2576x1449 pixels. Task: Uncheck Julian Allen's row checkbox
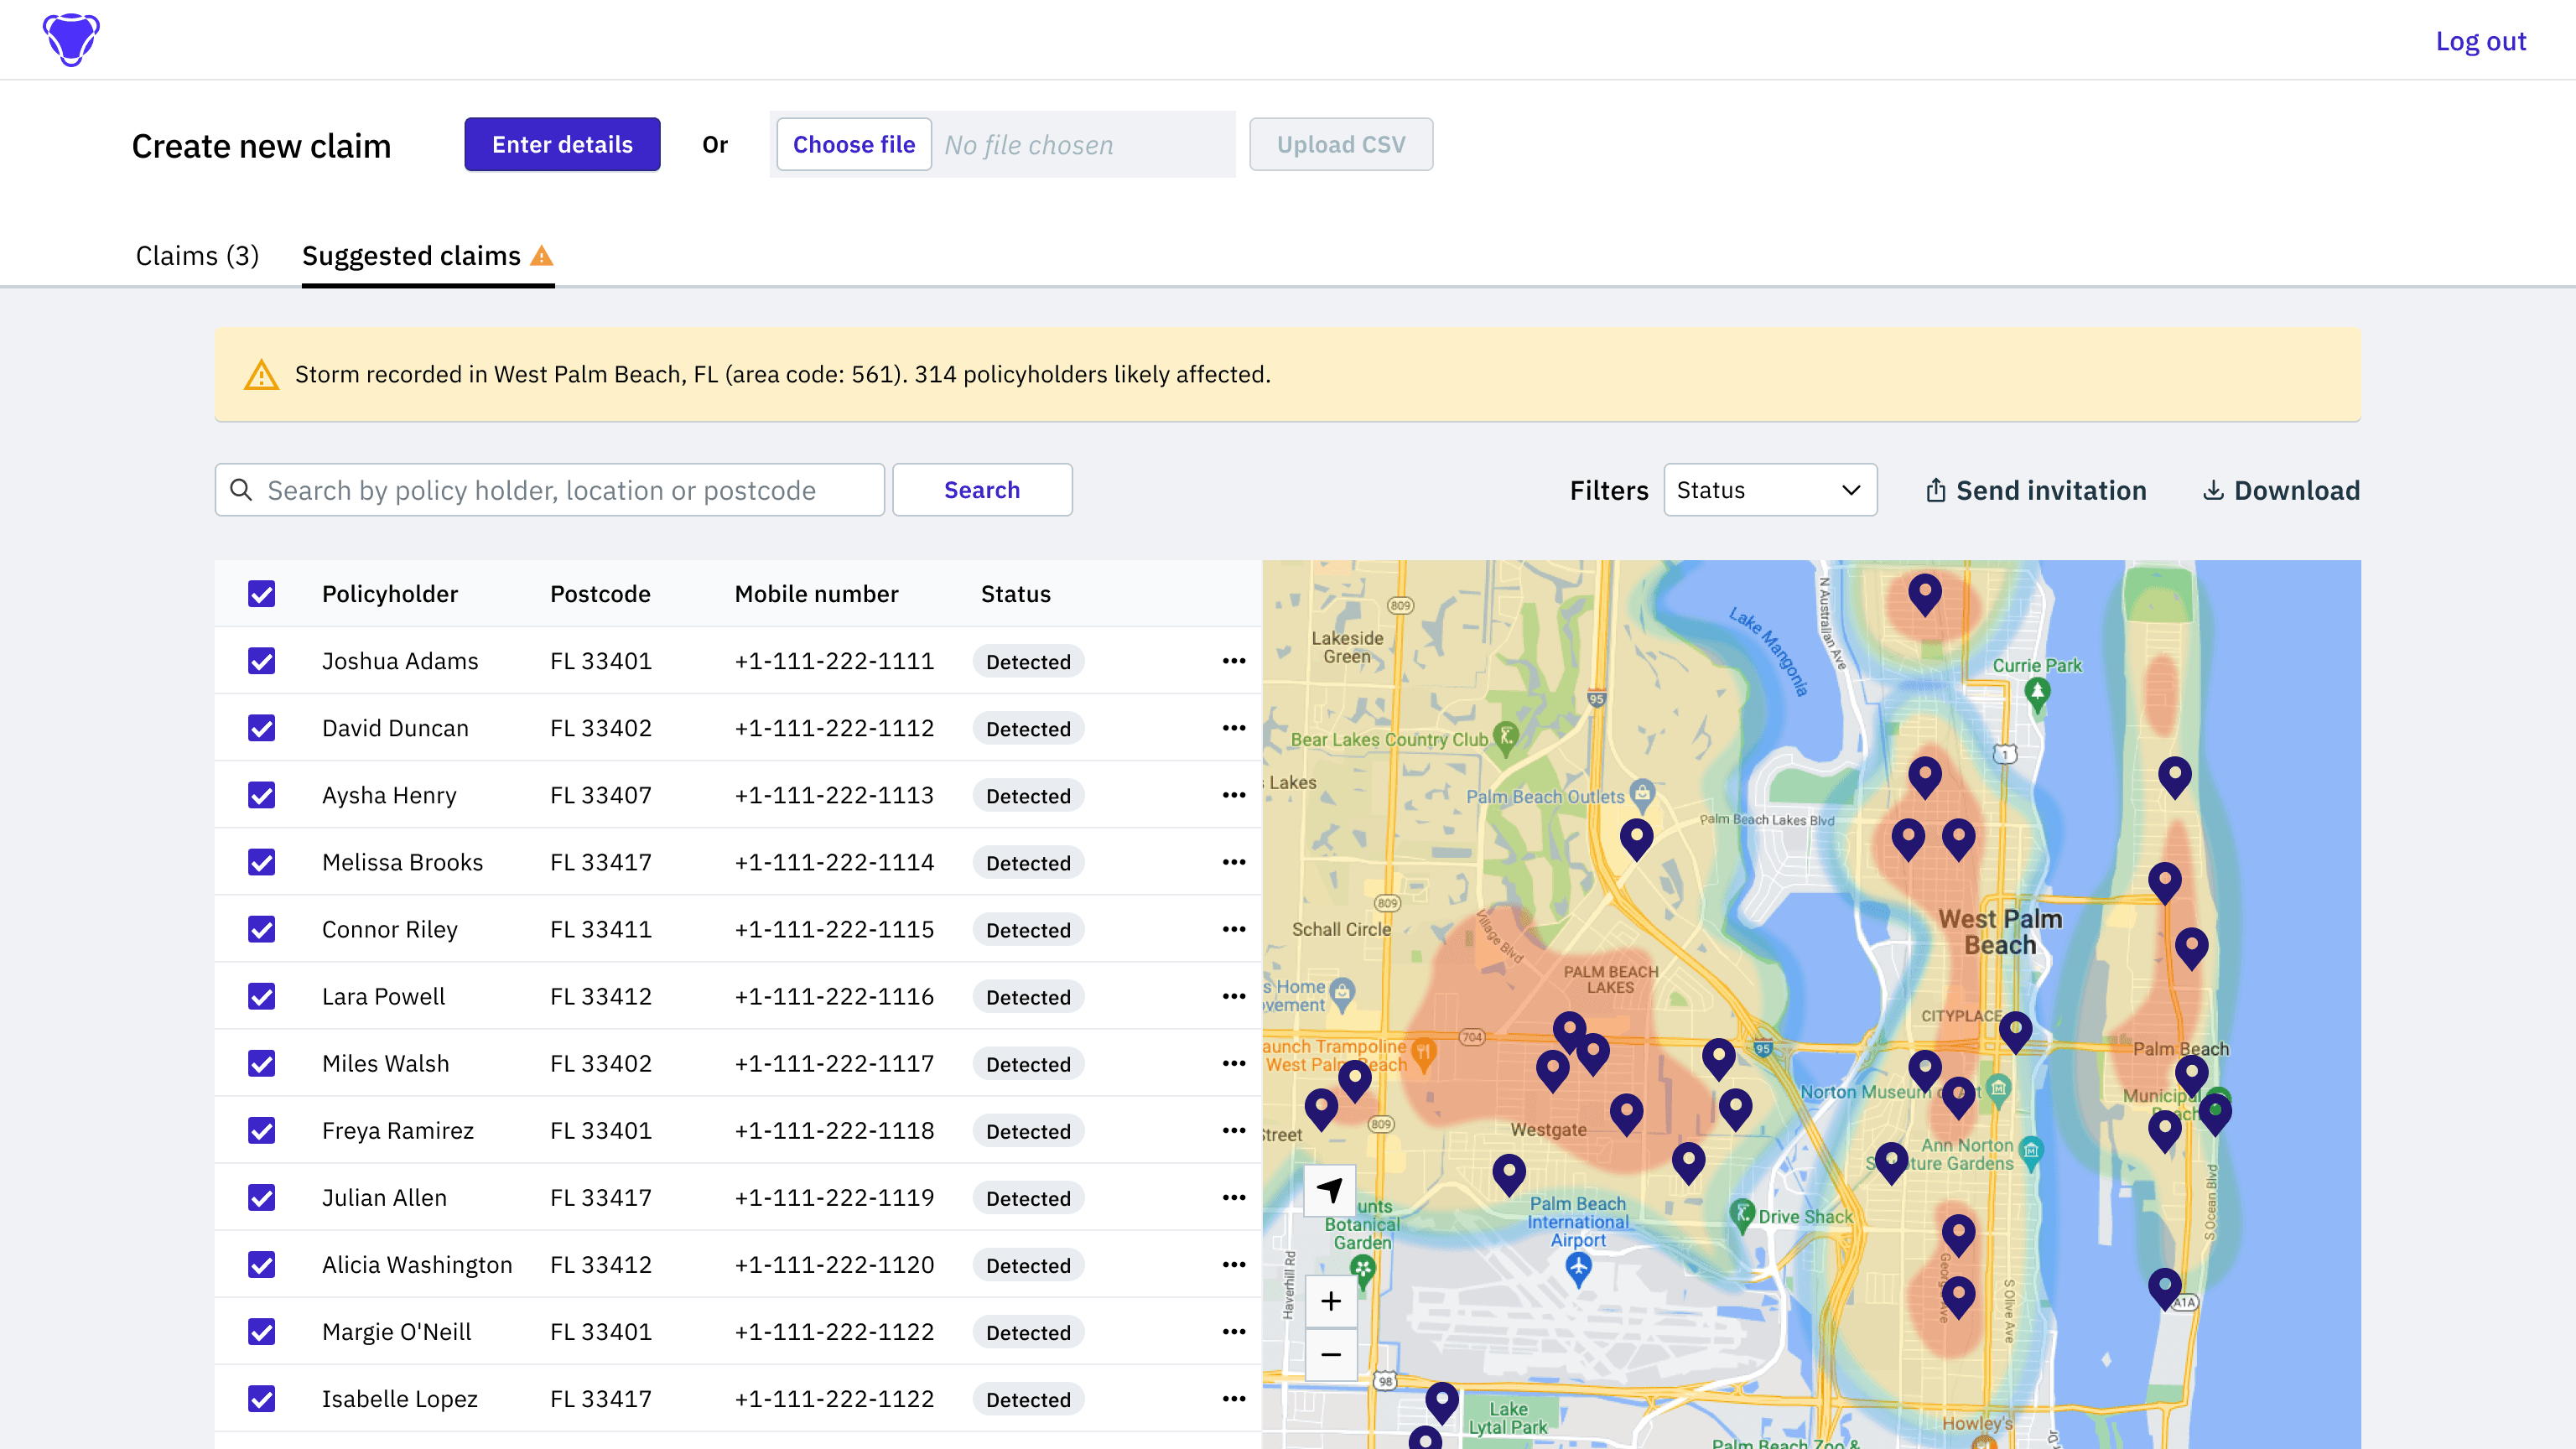tap(262, 1198)
